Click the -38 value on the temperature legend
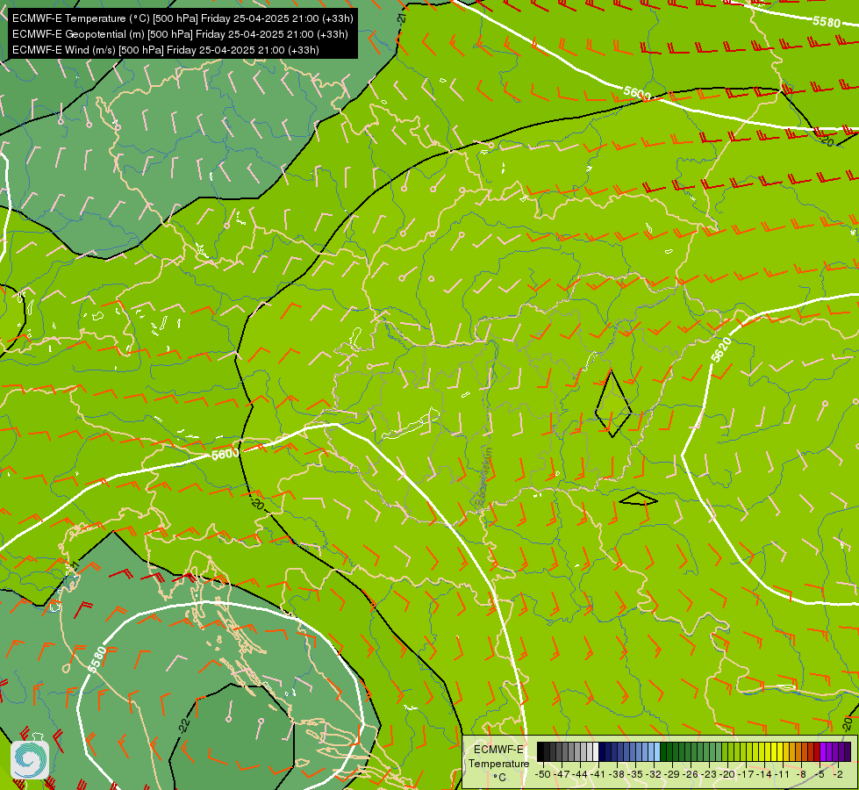Viewport: 859px width, 790px height. click(x=617, y=774)
